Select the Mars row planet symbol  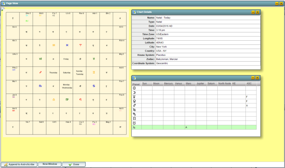(x=134, y=105)
